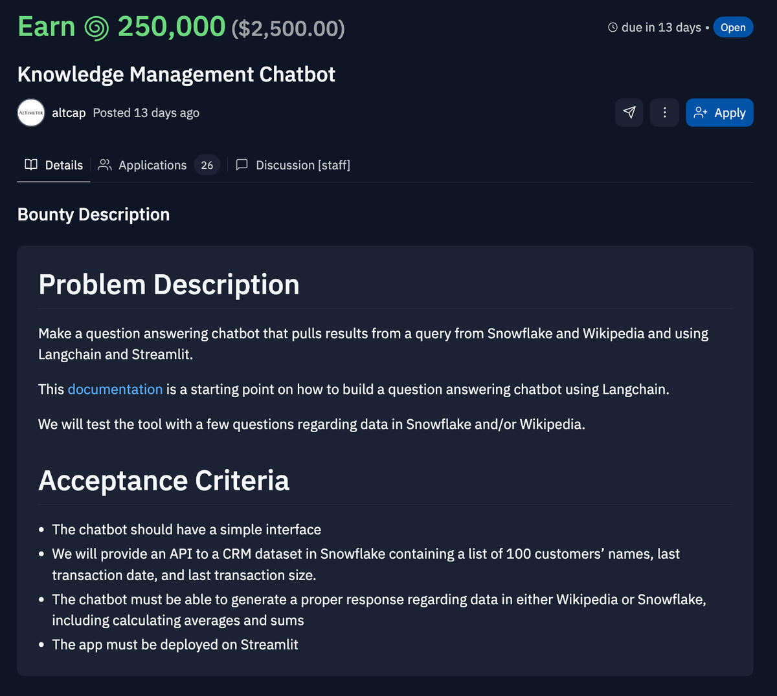Select the book icon next to Details
Image resolution: width=777 pixels, height=696 pixels.
click(30, 165)
